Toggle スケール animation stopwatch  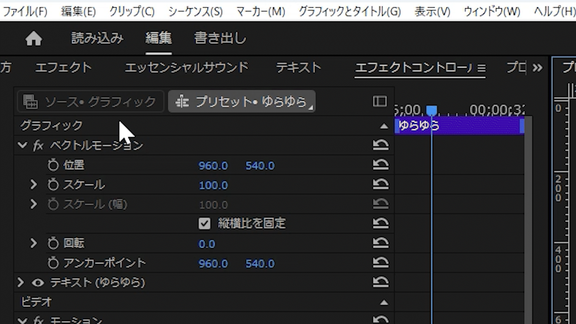coord(53,184)
